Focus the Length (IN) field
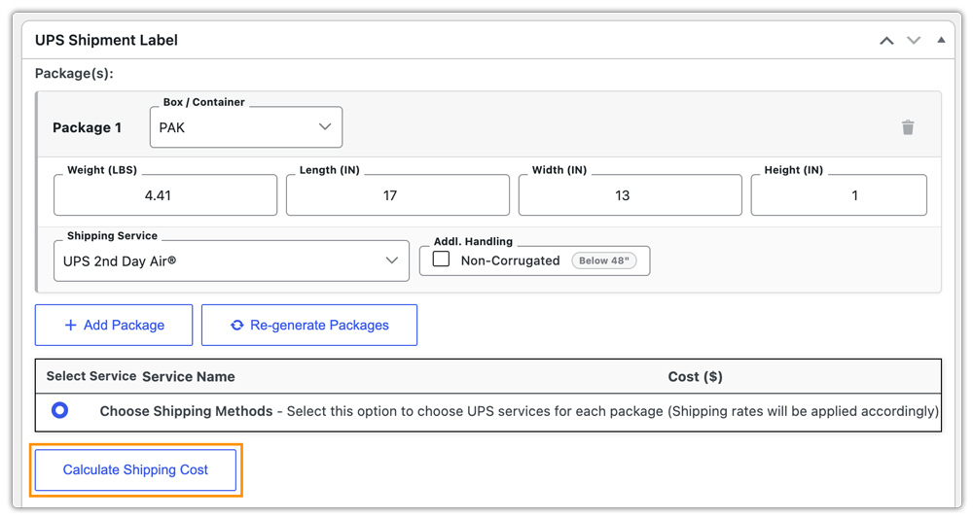973x519 pixels. 398,195
